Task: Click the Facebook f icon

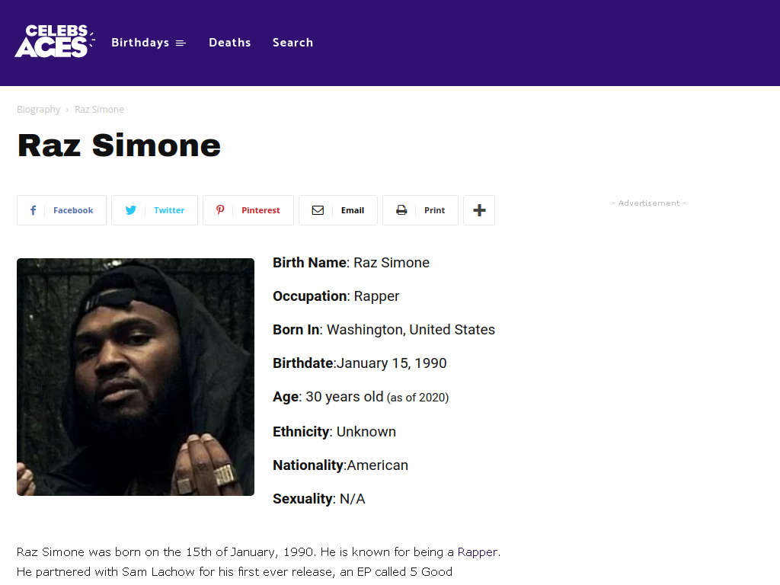Action: coord(33,210)
